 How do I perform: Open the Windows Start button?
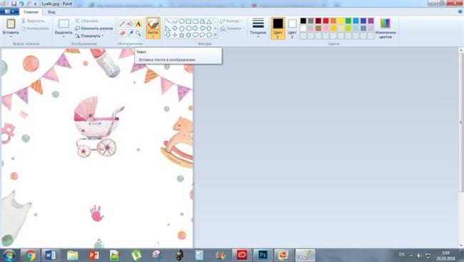(9, 255)
